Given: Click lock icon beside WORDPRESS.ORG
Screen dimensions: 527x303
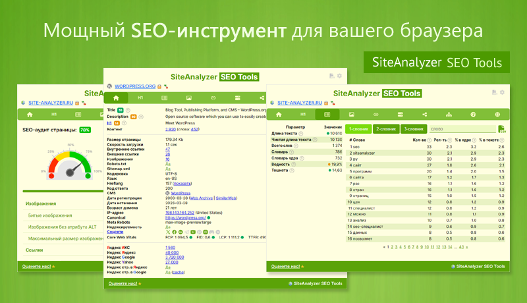Looking at the screenshot, I should (159, 86).
